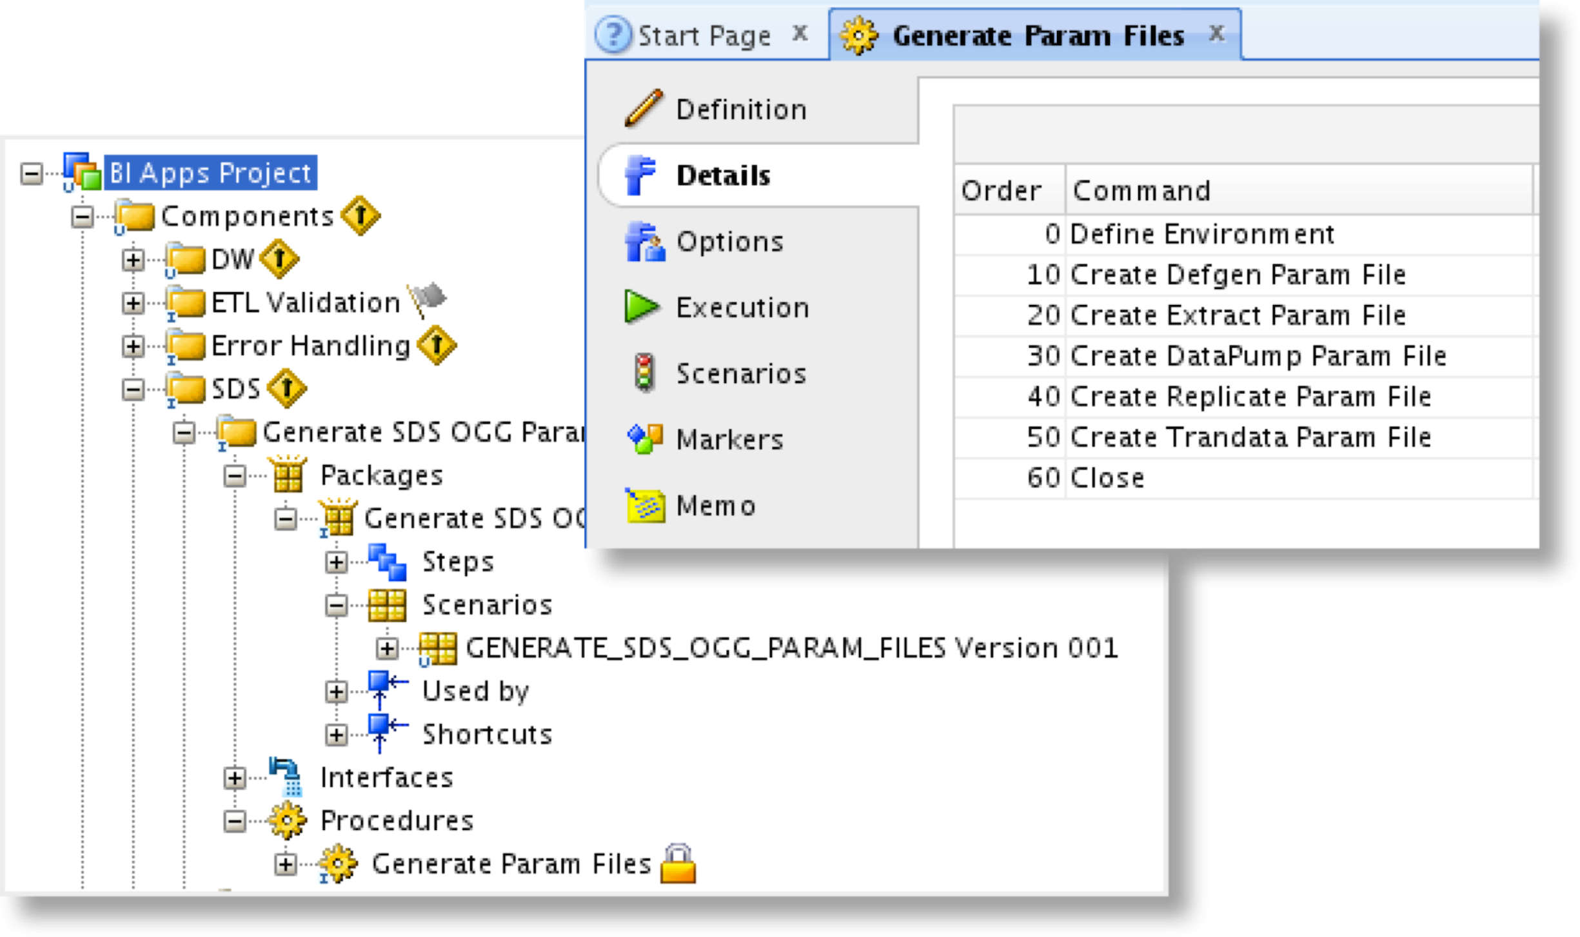Click the Generate SDS OGG Param folder icon
The height and width of the screenshot is (937, 1580).
(x=236, y=432)
